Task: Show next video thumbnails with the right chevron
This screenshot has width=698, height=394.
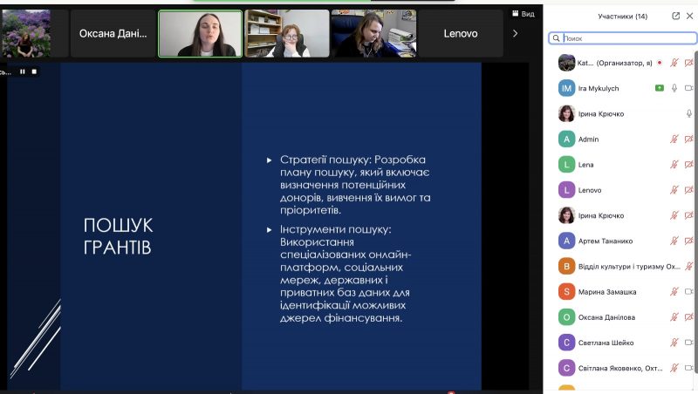Action: click(x=515, y=33)
